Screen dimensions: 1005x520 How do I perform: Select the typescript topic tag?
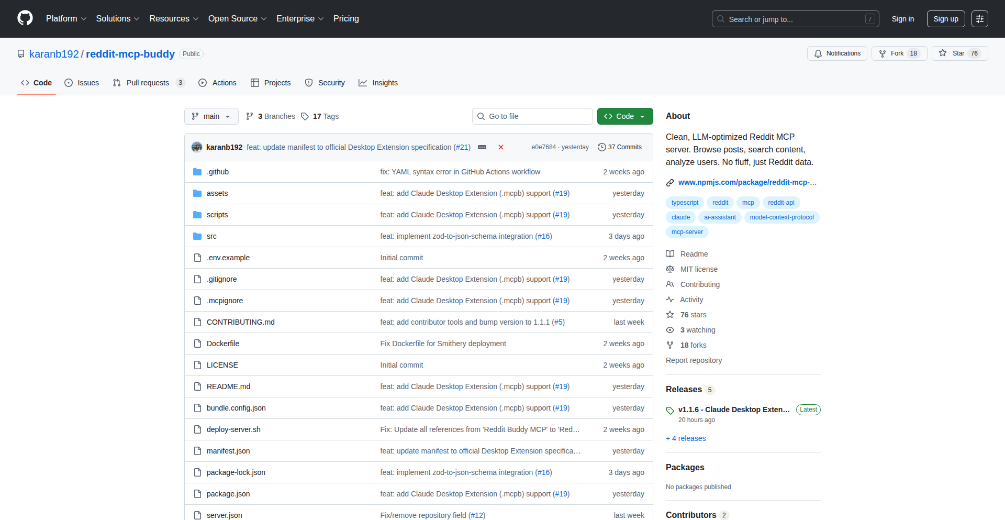click(685, 203)
